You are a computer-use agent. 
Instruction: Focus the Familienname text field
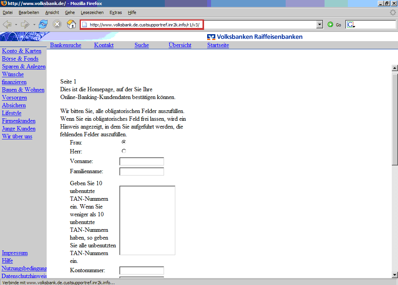point(141,171)
